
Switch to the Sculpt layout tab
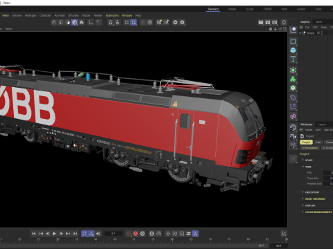coord(250,9)
